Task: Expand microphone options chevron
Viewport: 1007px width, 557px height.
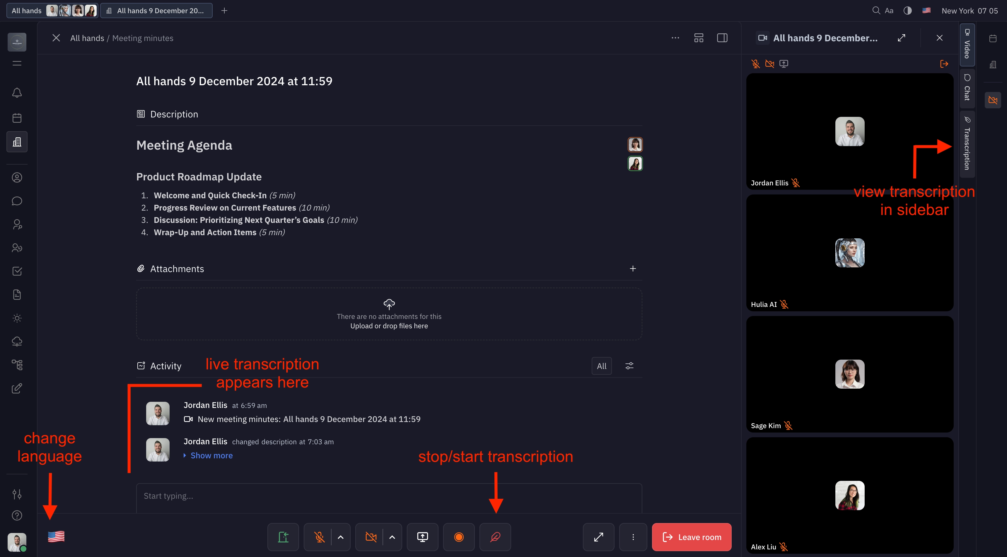Action: pos(340,537)
